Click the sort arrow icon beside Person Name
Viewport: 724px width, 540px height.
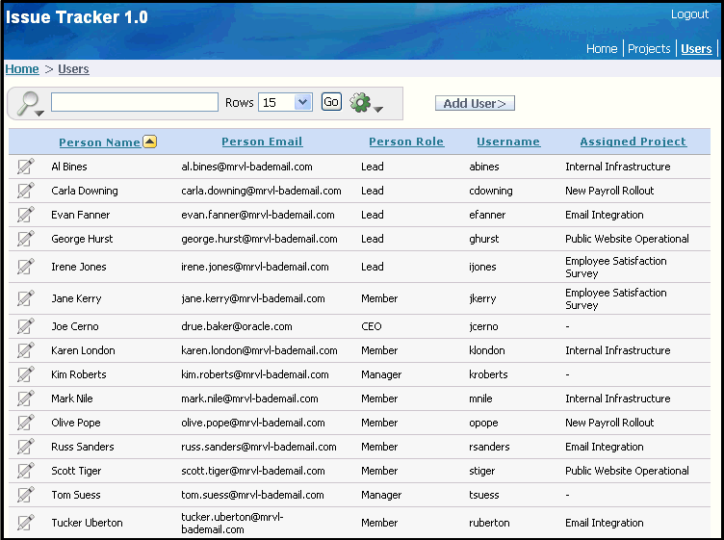click(149, 142)
